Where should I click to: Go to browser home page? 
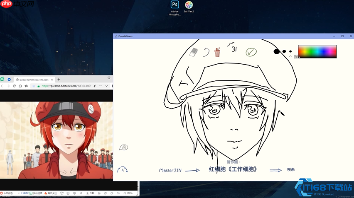click(20, 86)
